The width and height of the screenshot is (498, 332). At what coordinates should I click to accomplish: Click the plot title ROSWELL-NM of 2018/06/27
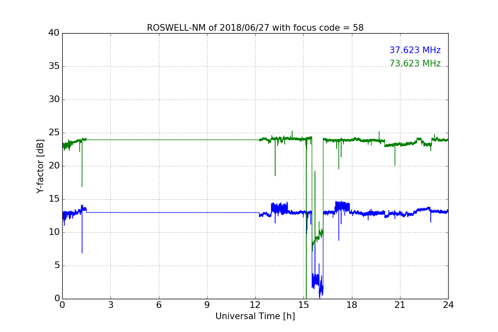click(x=255, y=28)
